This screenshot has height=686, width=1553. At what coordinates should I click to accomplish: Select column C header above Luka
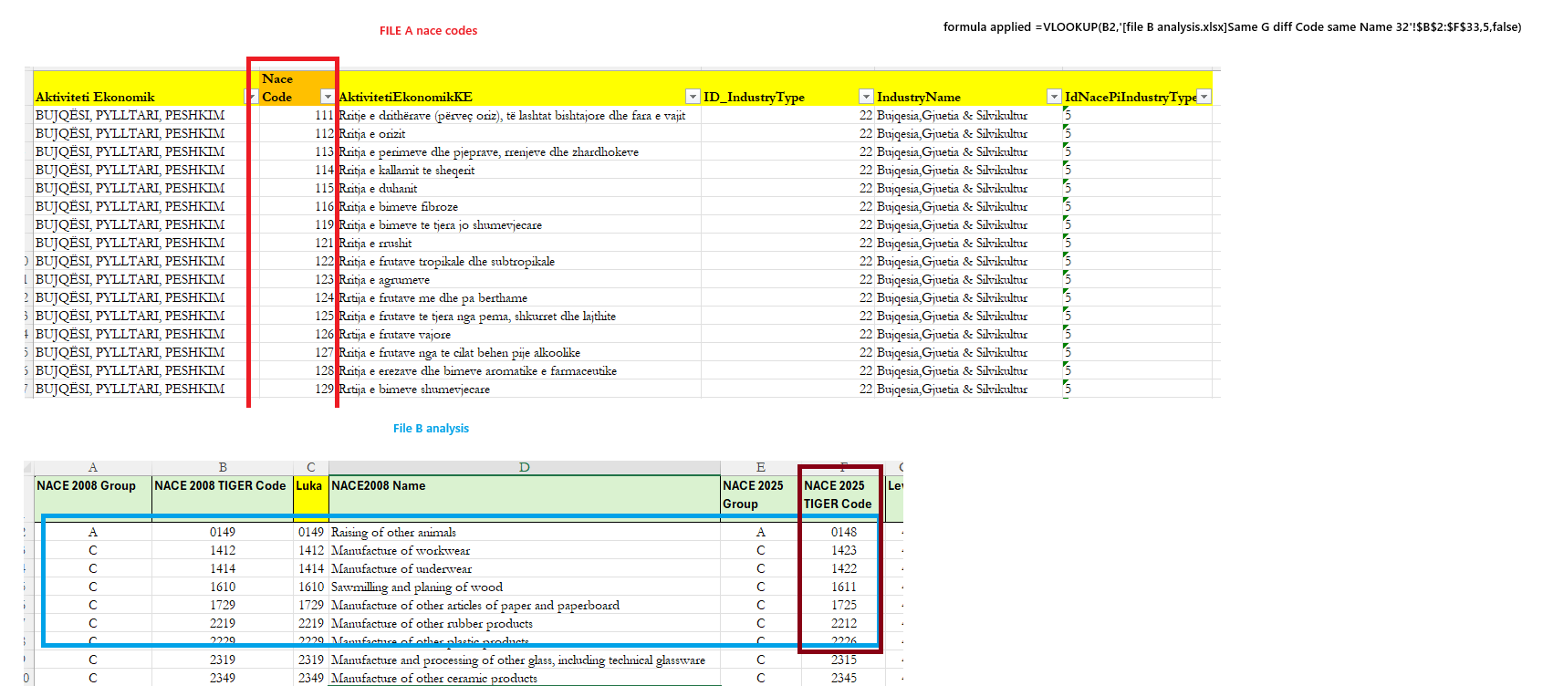[311, 467]
